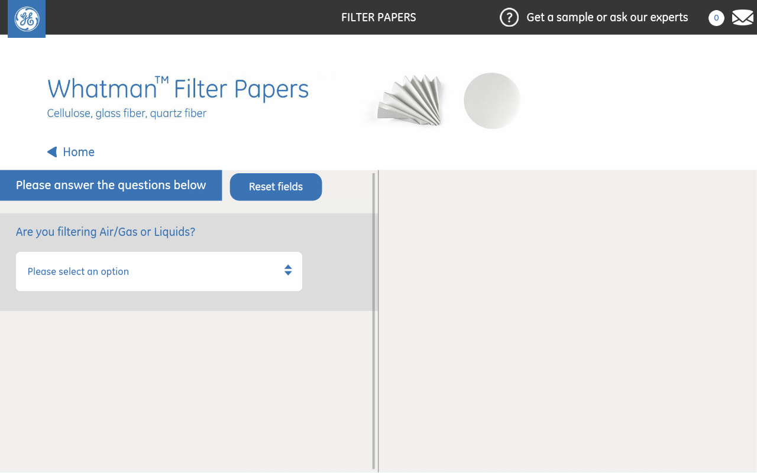Screen dimensions: 757x473
Task: Click the Cellulose, glass fiber, quartz fiber subtitle
Action: (127, 113)
